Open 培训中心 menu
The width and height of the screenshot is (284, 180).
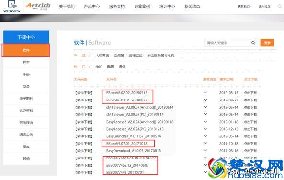[x=167, y=6]
